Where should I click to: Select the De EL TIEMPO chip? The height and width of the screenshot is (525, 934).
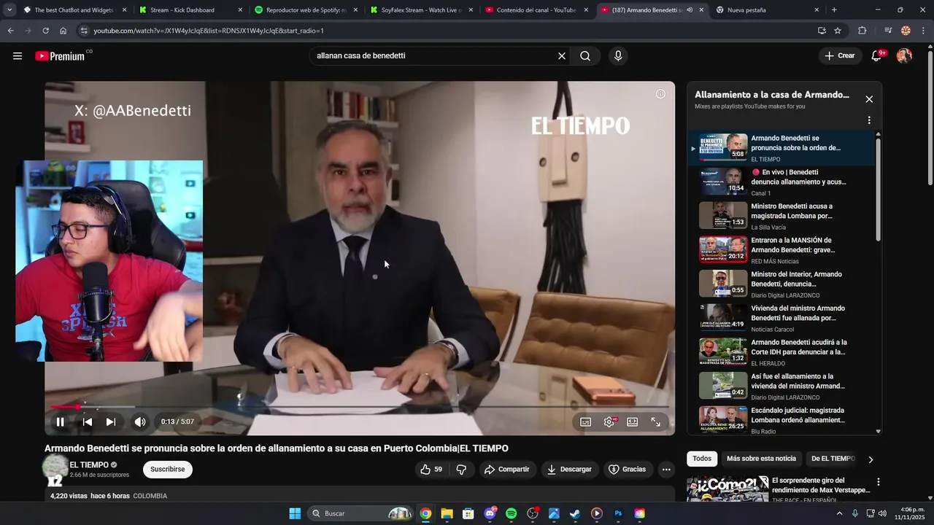click(x=833, y=459)
